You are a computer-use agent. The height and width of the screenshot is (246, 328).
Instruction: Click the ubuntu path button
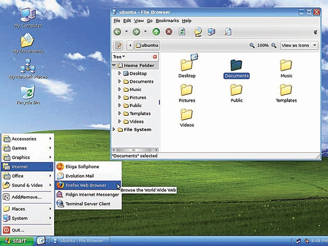pos(147,45)
